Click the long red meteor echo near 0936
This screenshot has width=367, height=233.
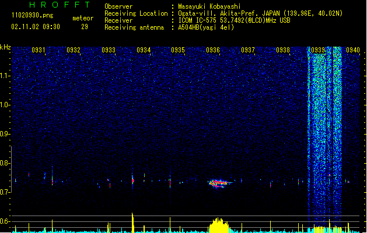219,183
